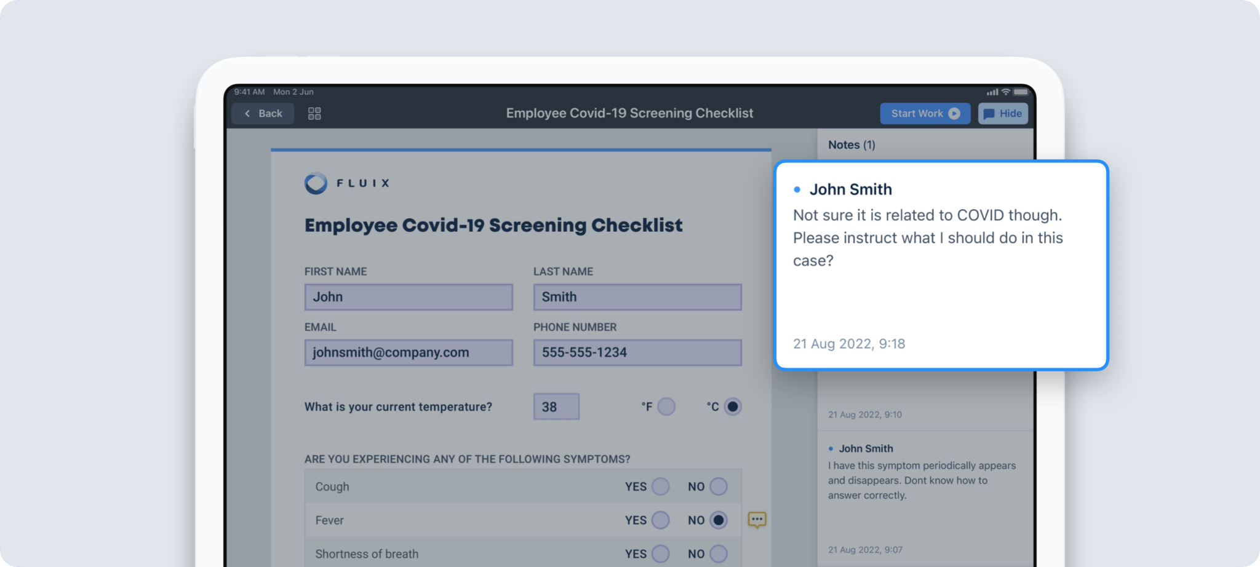Click the First Name field containing John

tap(409, 297)
